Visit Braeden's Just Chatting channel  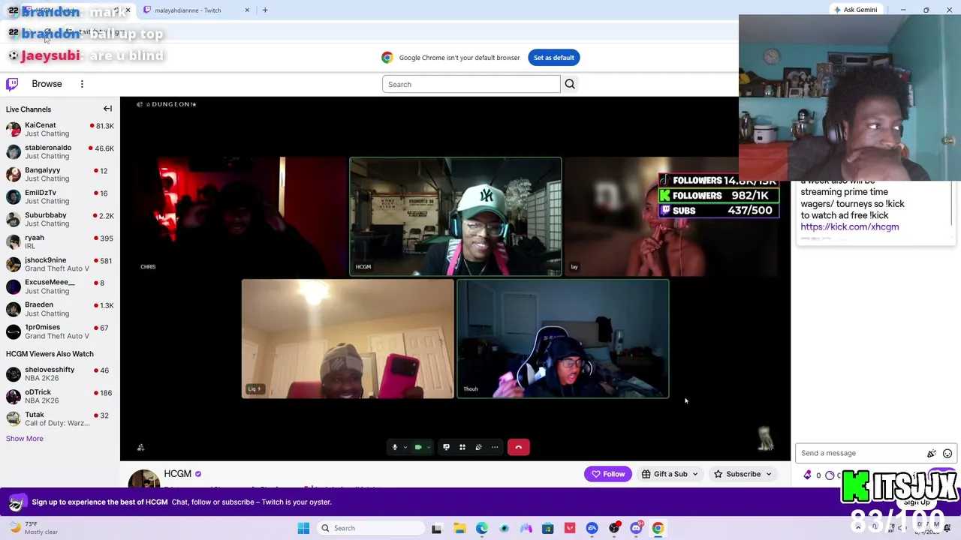pyautogui.click(x=60, y=309)
